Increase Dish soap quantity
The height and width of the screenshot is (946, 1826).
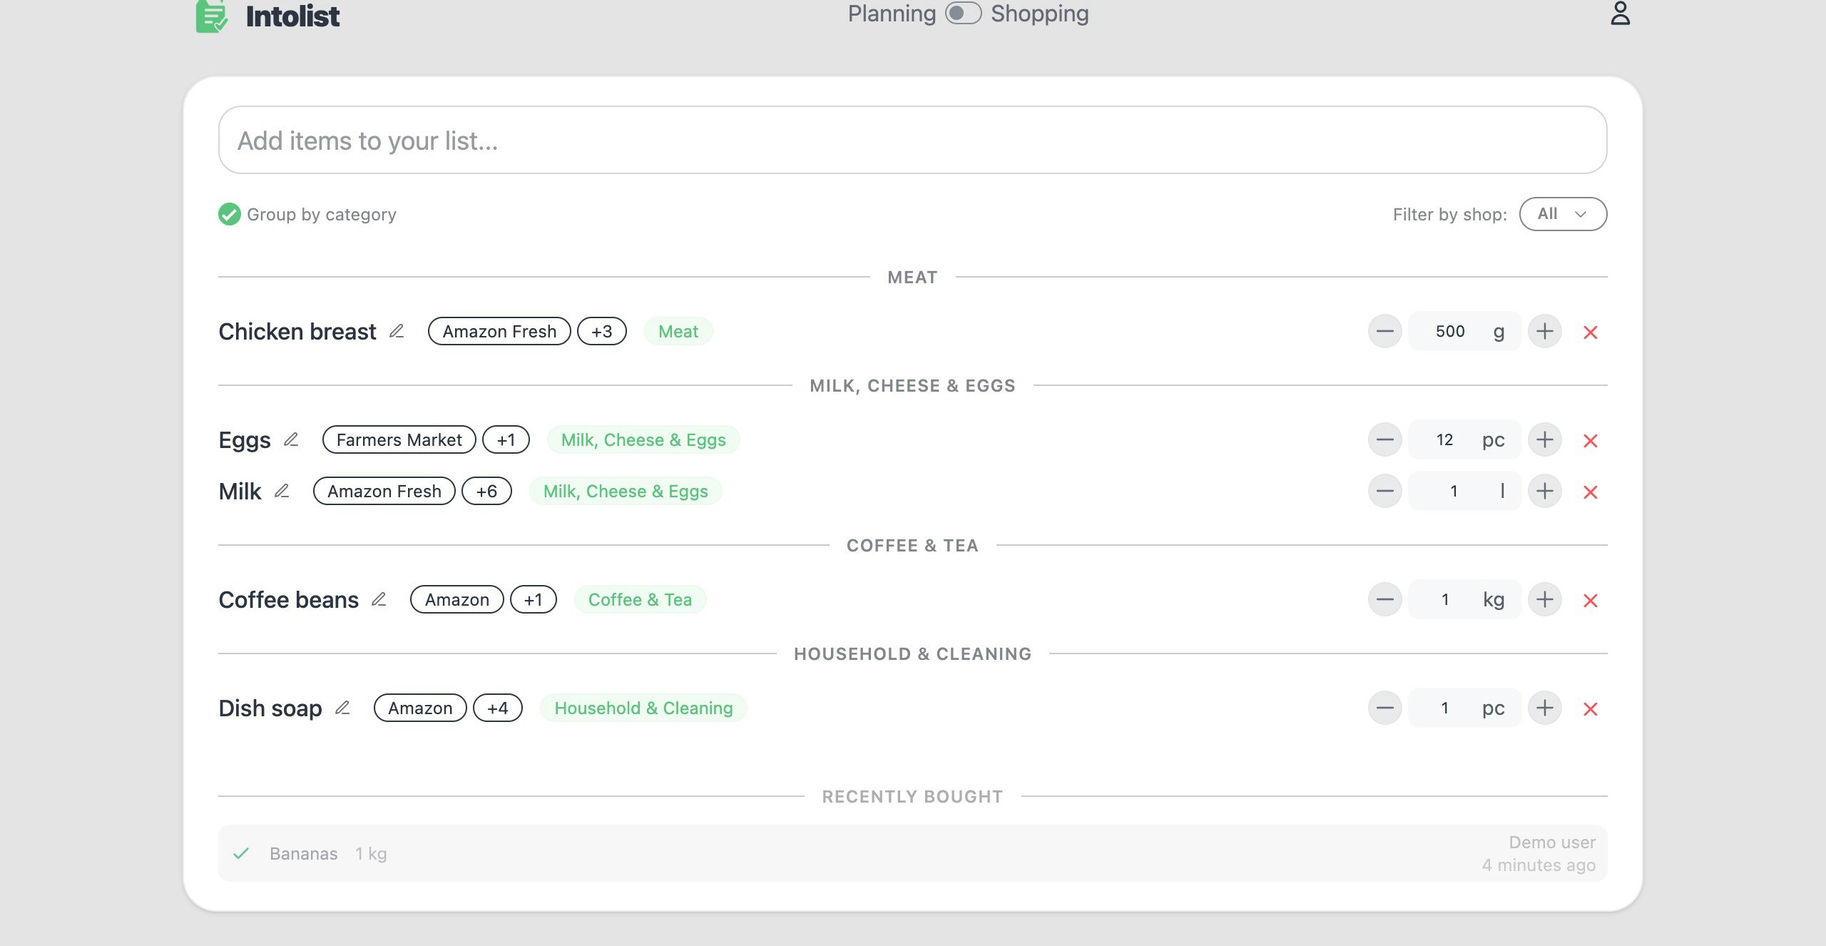tap(1545, 708)
